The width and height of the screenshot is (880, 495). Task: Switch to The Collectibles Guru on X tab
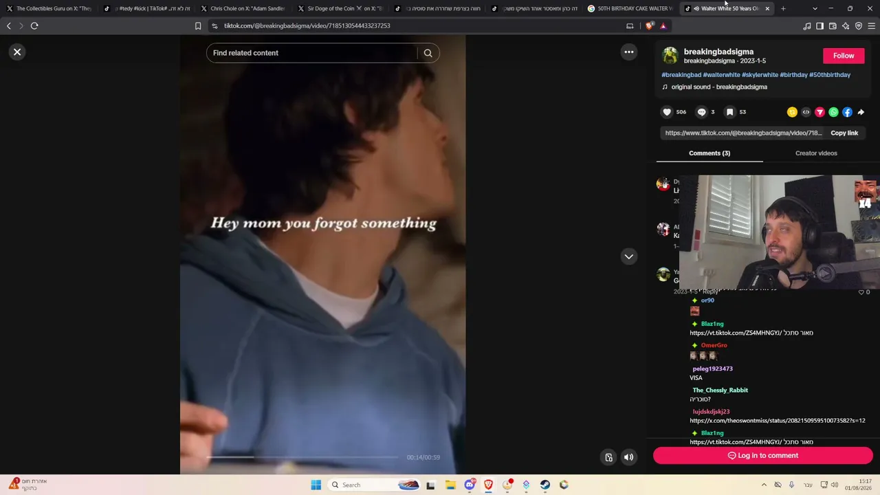point(48,8)
